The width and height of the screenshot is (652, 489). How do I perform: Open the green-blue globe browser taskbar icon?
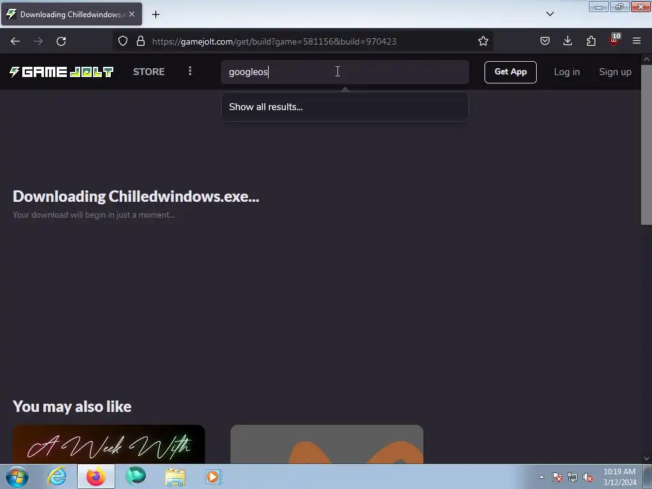coord(136,476)
